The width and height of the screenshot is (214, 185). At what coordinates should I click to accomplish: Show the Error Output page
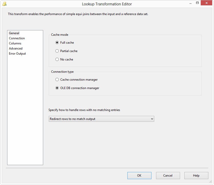(17, 54)
